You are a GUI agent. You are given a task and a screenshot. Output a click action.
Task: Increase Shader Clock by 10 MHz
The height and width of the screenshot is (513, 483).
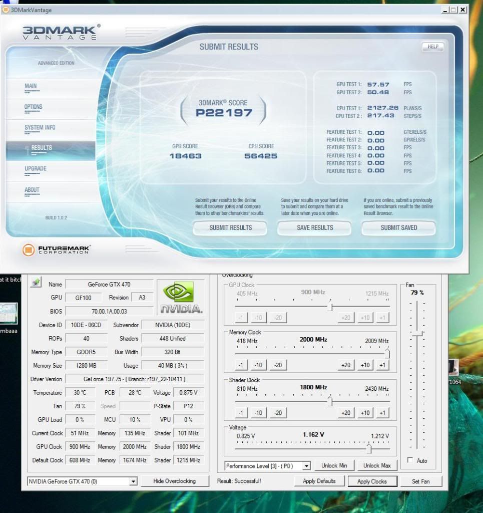(x=365, y=413)
